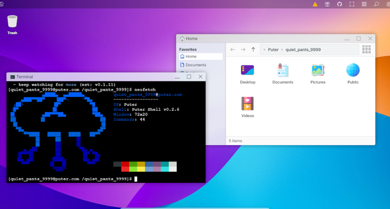390x209 pixels.
Task: Click the yellow warning triangle icon
Action: 315,4
